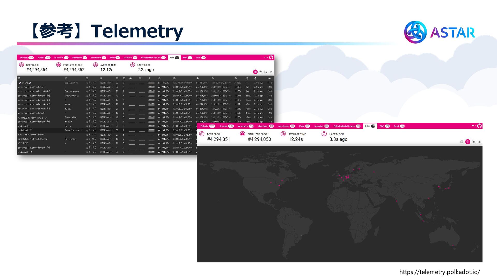Click the three-dots menu in the list-view window
Screen dimensions: 497x279
tap(266, 57)
